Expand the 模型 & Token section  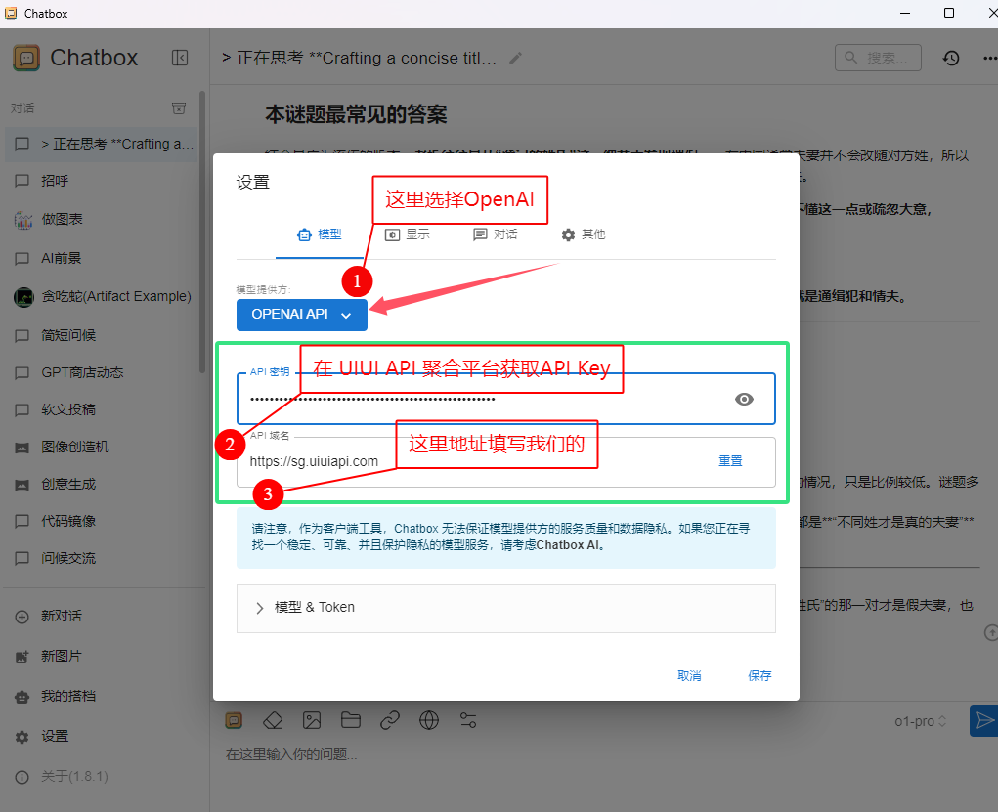point(506,608)
